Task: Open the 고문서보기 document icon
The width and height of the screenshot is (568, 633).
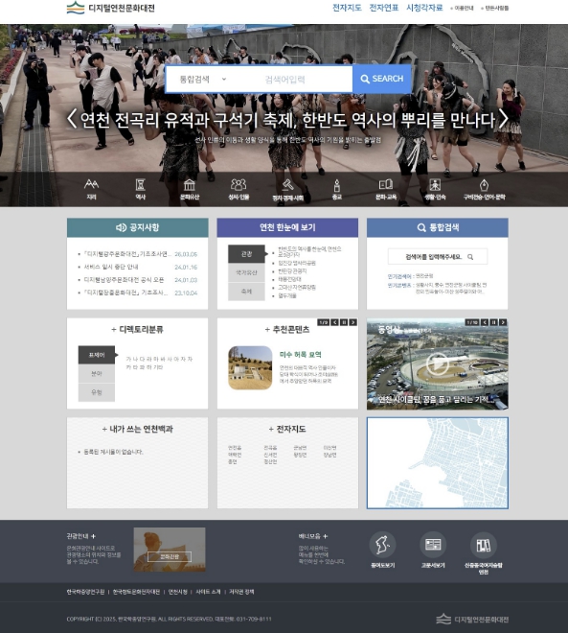Action: (x=433, y=545)
